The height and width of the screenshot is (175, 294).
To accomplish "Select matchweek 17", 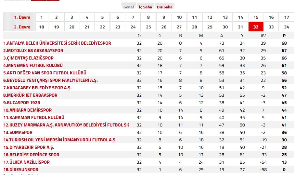I will pyautogui.click(x=286, y=17).
